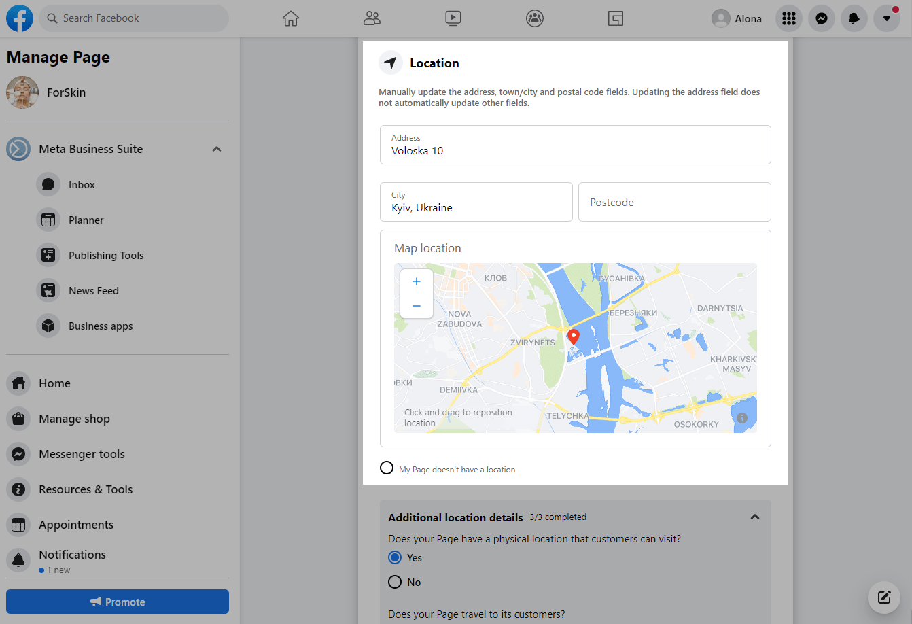The image size is (912, 624).
Task: Click the Publishing Tools icon
Action: [48, 256]
